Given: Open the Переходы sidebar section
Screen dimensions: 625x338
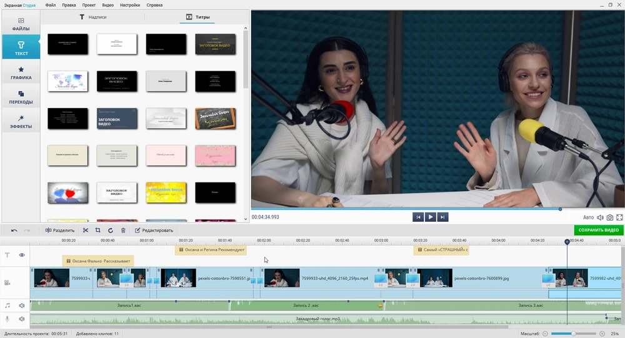Looking at the screenshot, I should coord(21,97).
